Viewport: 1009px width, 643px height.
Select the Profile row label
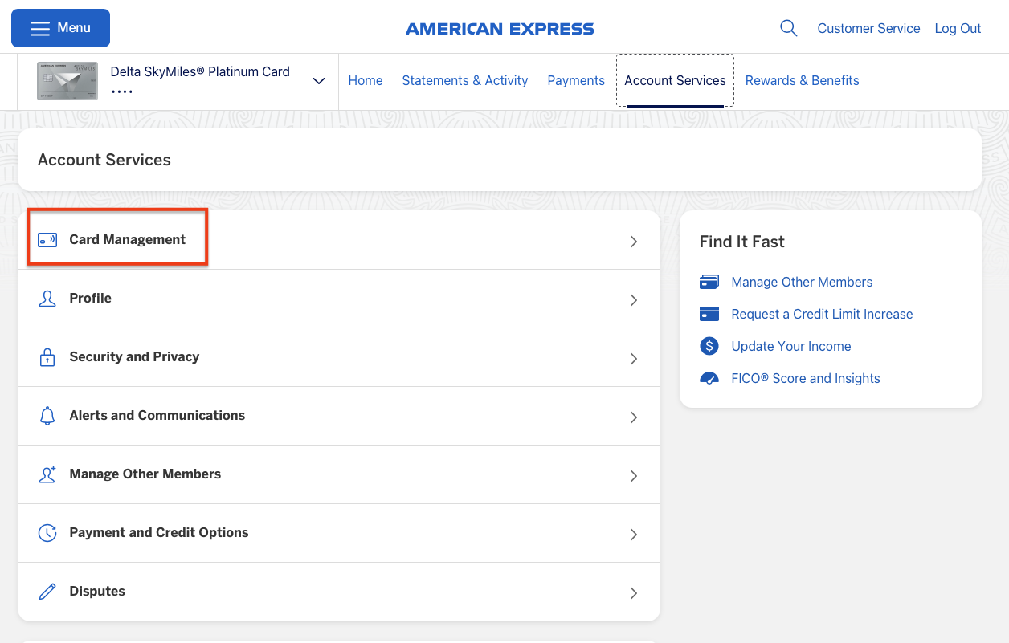pyautogui.click(x=91, y=298)
